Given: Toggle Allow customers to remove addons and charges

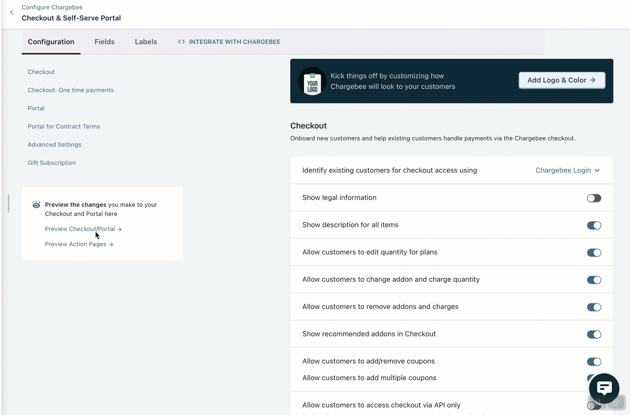Looking at the screenshot, I should (594, 307).
